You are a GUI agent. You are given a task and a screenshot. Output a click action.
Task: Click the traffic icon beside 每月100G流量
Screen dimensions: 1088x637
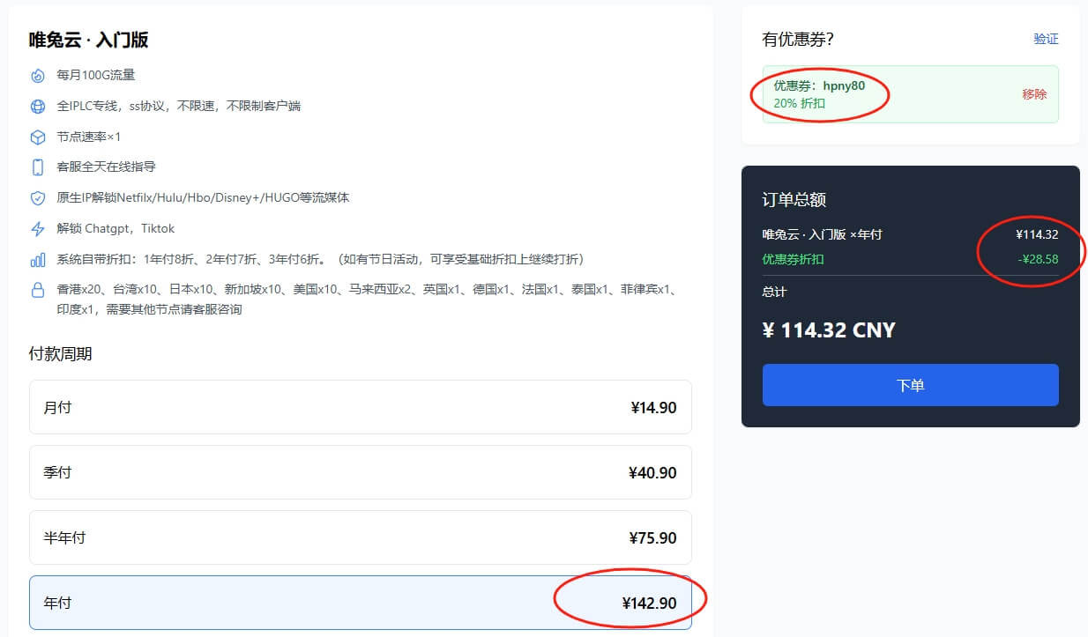(37, 75)
